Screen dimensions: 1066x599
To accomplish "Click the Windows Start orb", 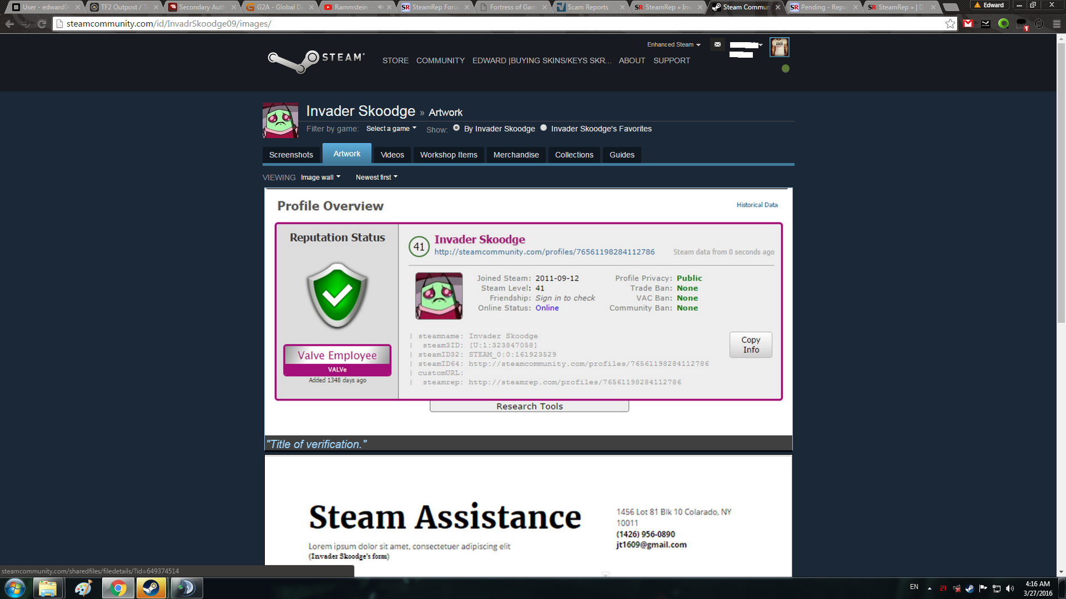I will (15, 588).
